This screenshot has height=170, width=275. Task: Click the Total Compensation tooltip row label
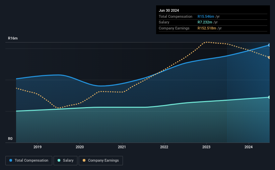coord(176,16)
